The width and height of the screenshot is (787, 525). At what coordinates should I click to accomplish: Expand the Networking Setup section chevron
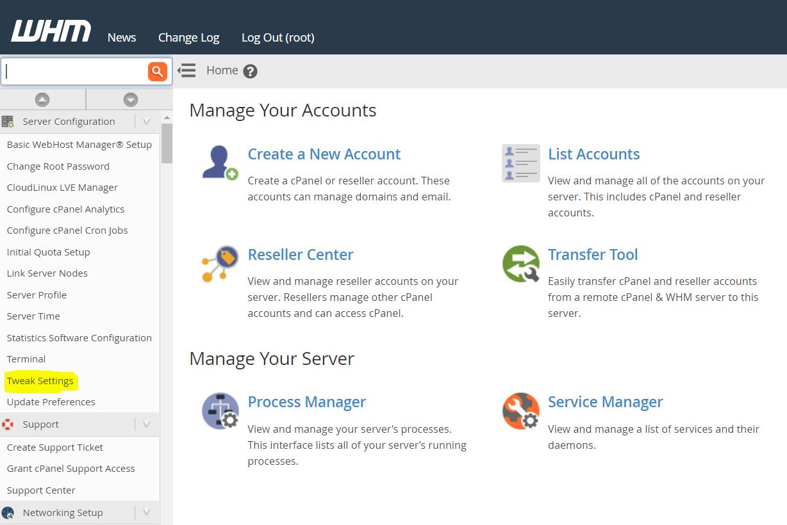146,512
